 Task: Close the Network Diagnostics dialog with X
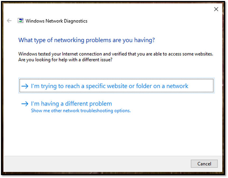pyautogui.click(x=216, y=9)
